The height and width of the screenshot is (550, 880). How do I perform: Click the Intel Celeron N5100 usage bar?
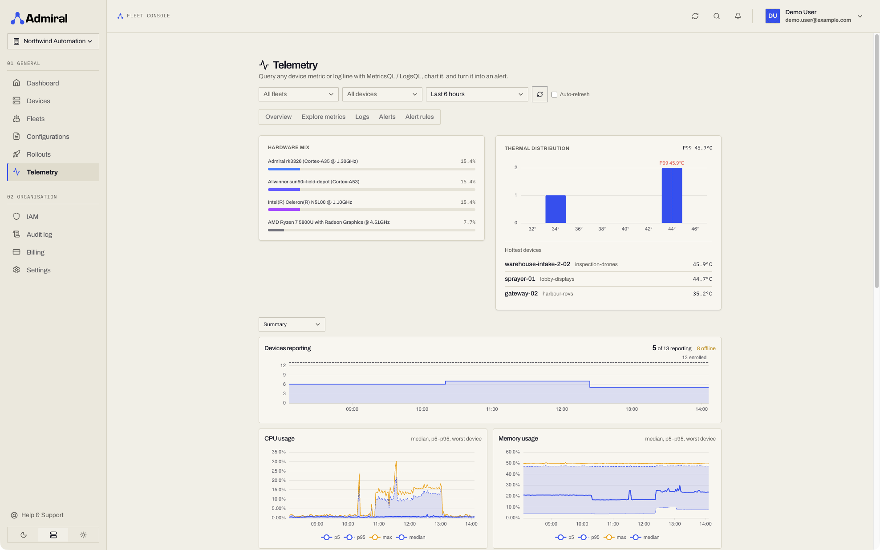372,210
